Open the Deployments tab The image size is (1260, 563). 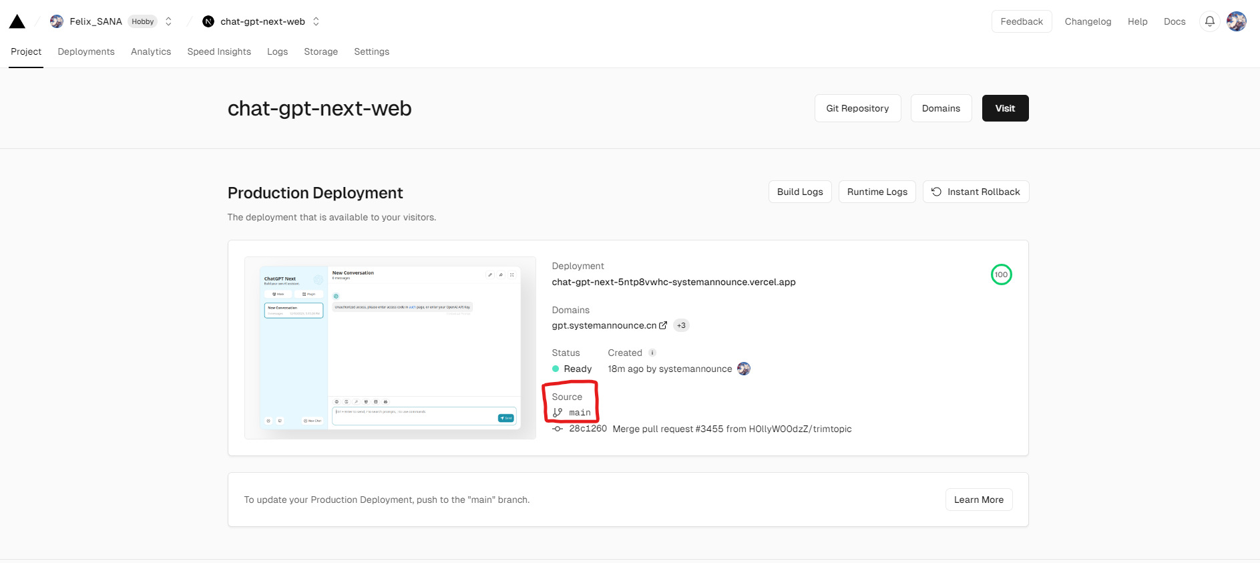tap(86, 51)
